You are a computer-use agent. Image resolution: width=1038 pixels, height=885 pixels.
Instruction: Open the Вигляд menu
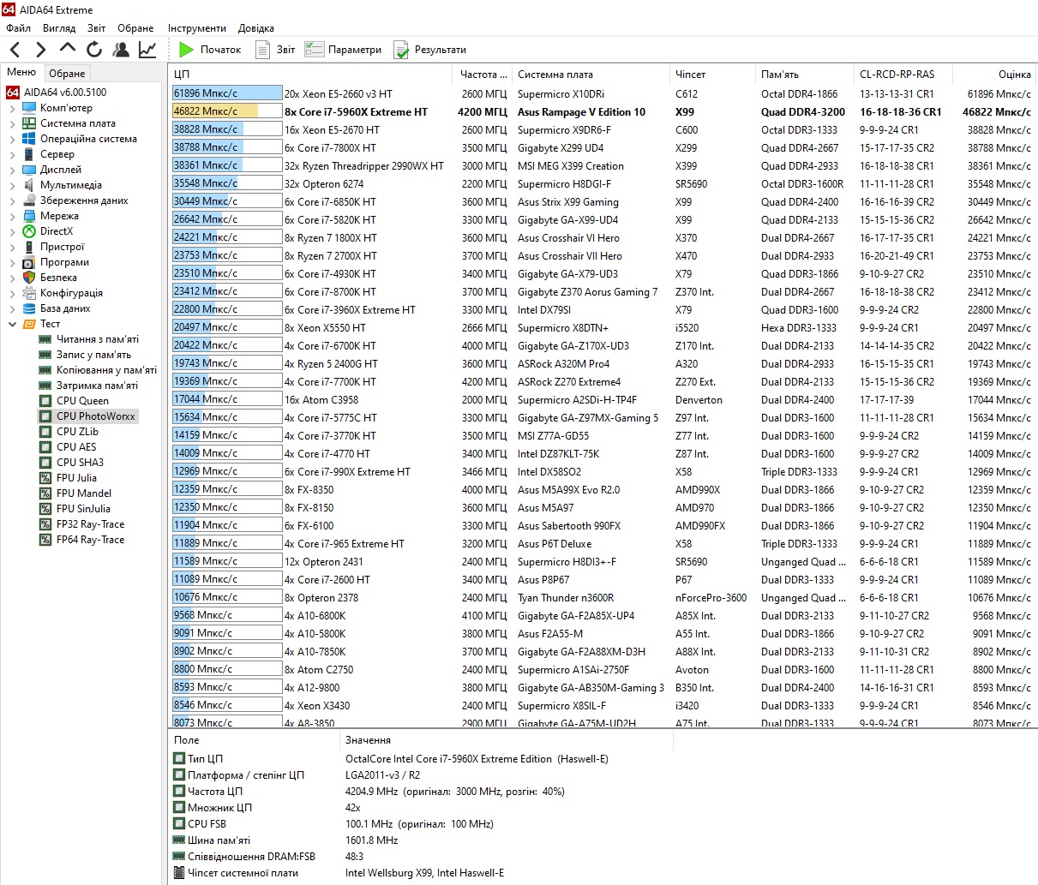tap(59, 28)
